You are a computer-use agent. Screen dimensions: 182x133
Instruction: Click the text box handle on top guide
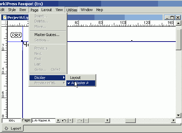[132, 41]
